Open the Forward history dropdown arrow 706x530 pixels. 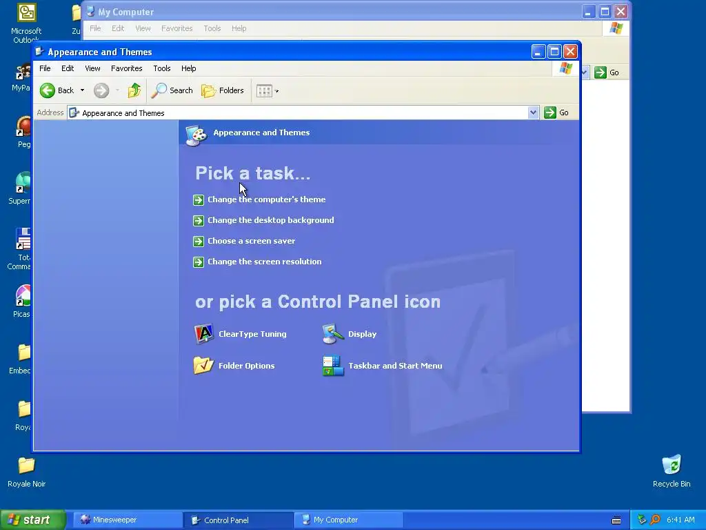(x=117, y=90)
